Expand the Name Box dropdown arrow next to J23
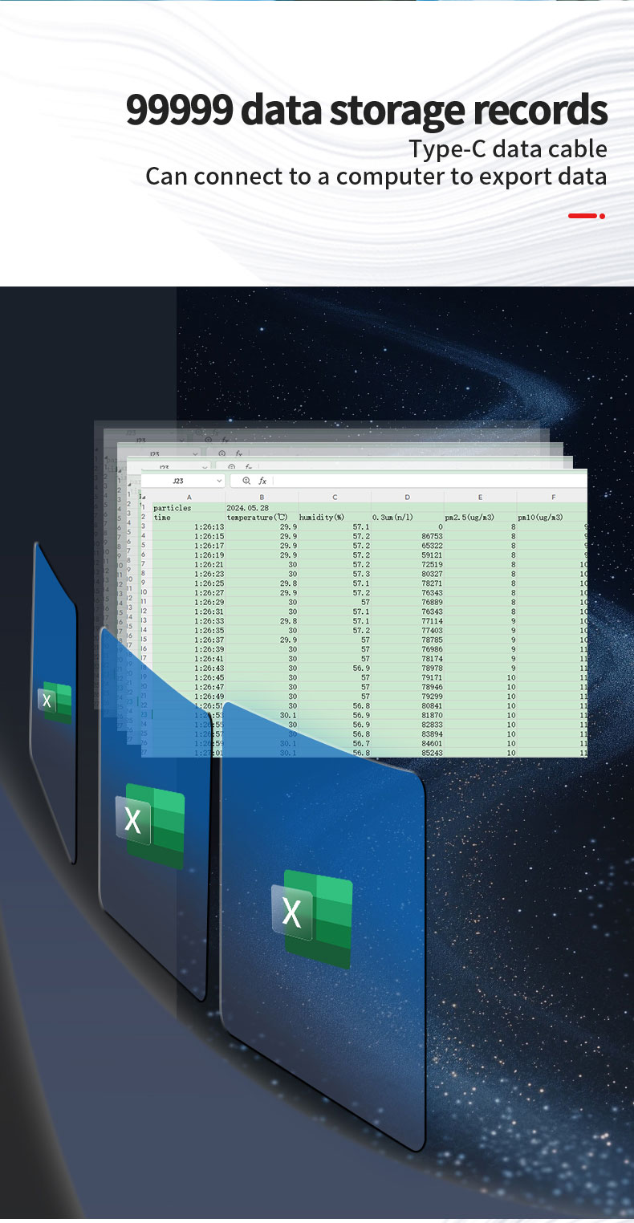634x1223 pixels. 218,481
